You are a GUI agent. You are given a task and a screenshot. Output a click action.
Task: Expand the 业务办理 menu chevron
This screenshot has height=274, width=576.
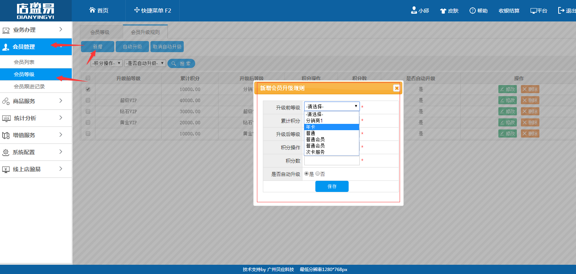pyautogui.click(x=61, y=29)
